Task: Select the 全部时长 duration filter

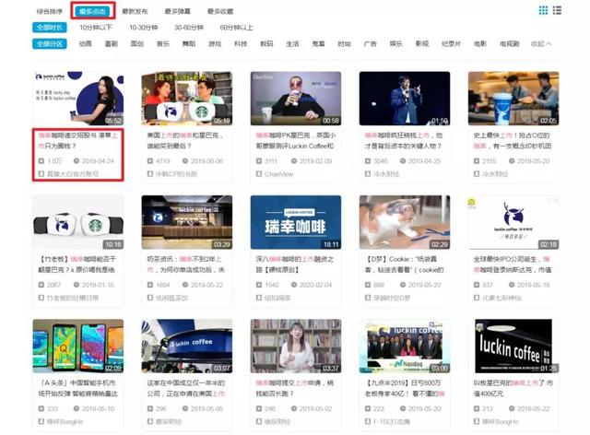Action: tap(50, 28)
